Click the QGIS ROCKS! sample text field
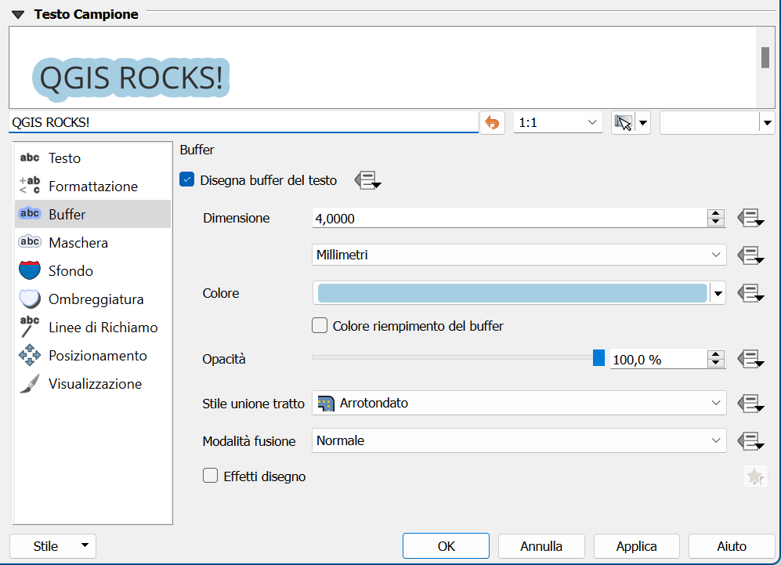781x565 pixels. pos(243,122)
